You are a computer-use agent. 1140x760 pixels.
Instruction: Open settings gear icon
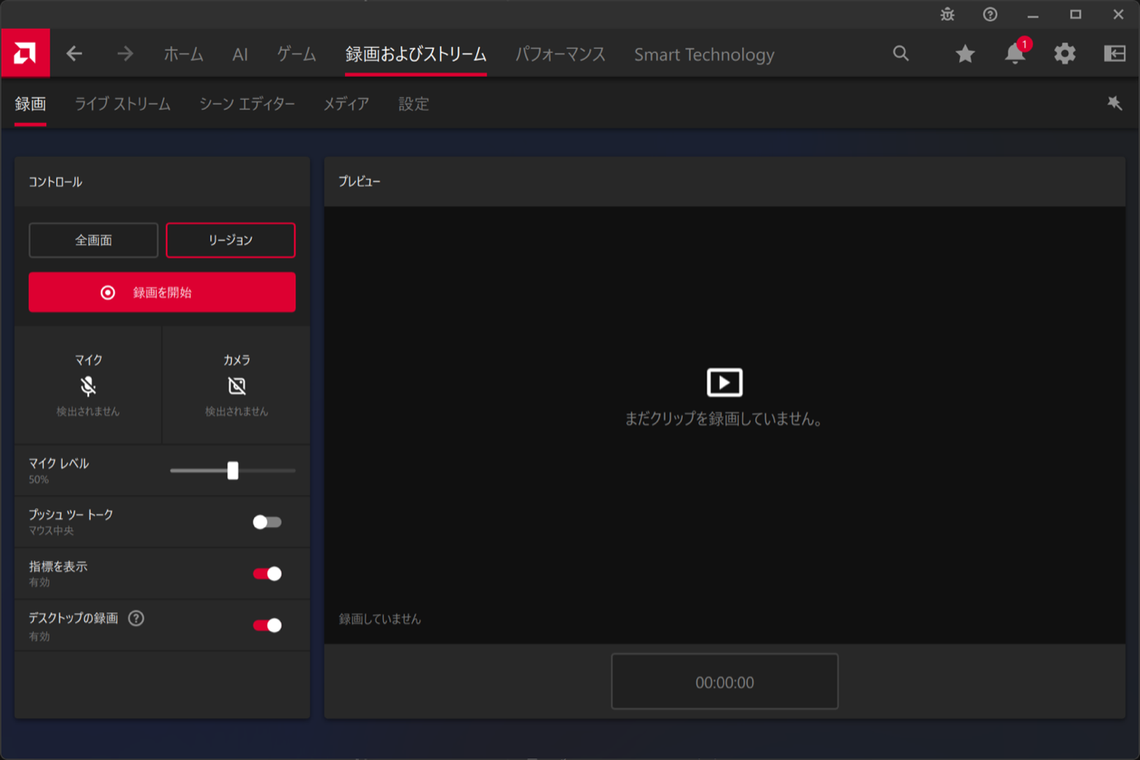click(x=1064, y=54)
